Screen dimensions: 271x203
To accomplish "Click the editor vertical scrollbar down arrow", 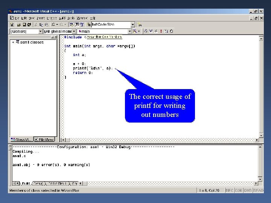I will (x=261, y=135).
